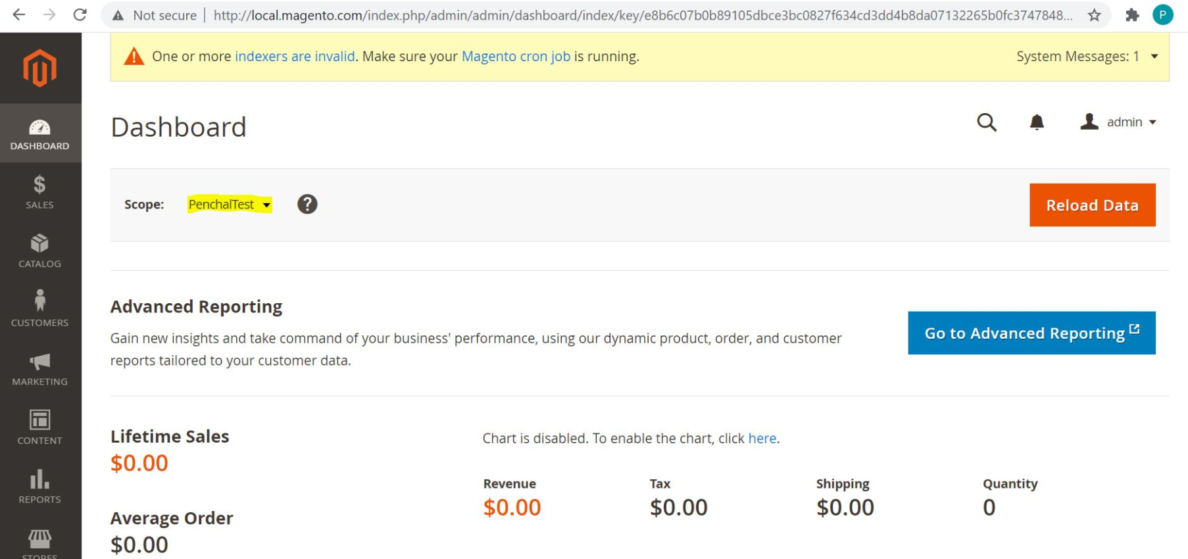Open the admin account dropdown
This screenshot has width=1188, height=559.
point(1118,122)
